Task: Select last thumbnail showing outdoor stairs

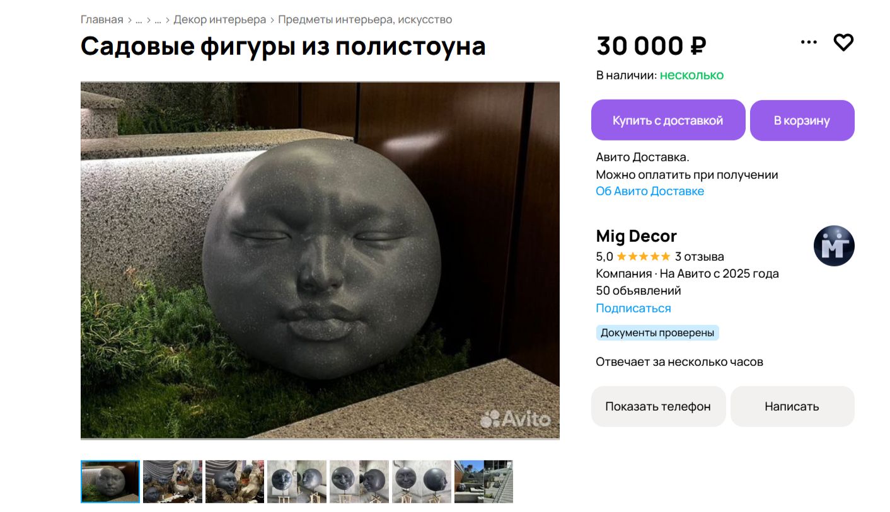Action: 483,482
